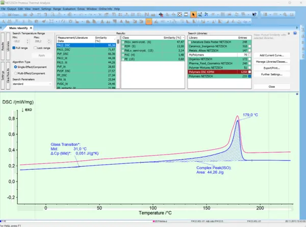
Task: Select Single-Effect/Component algorithm radio button
Action: pyautogui.click(x=15, y=67)
